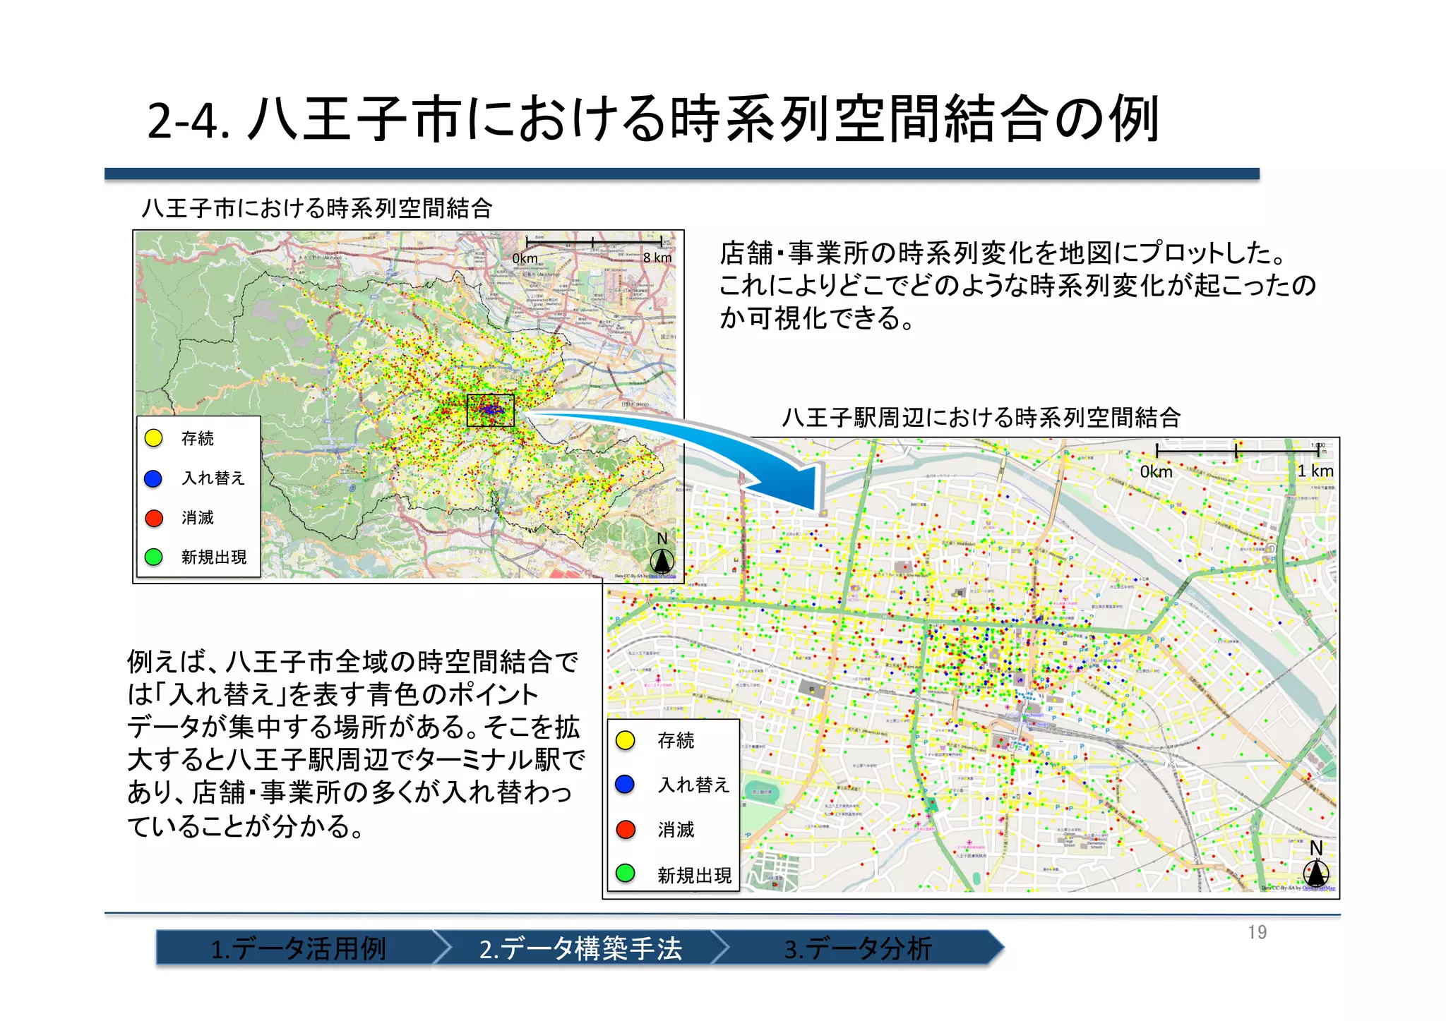Click the yellow 存続 swatch in left map legend
This screenshot has width=1446, height=1021.
click(x=153, y=438)
